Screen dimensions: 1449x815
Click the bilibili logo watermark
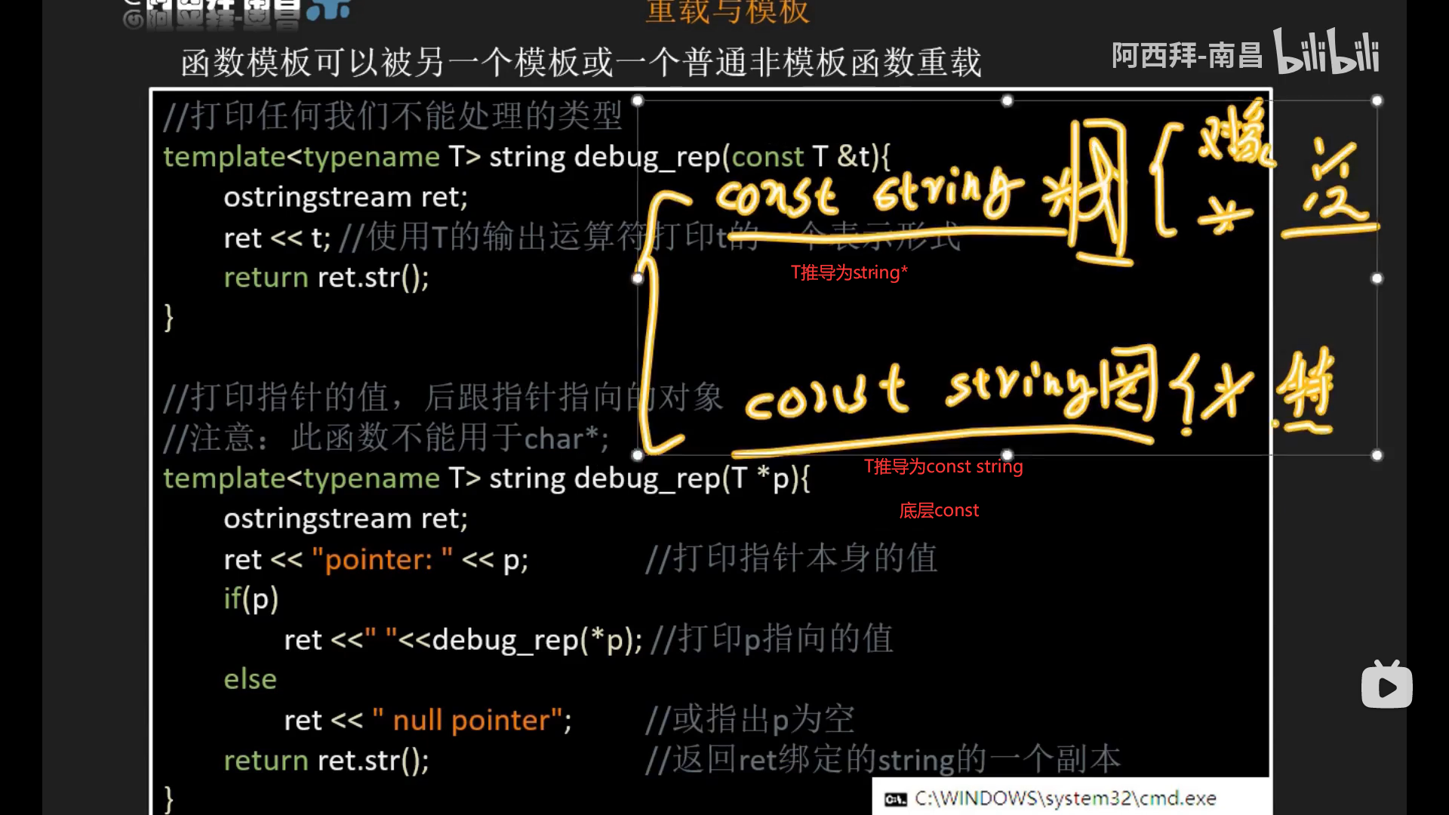(1326, 52)
